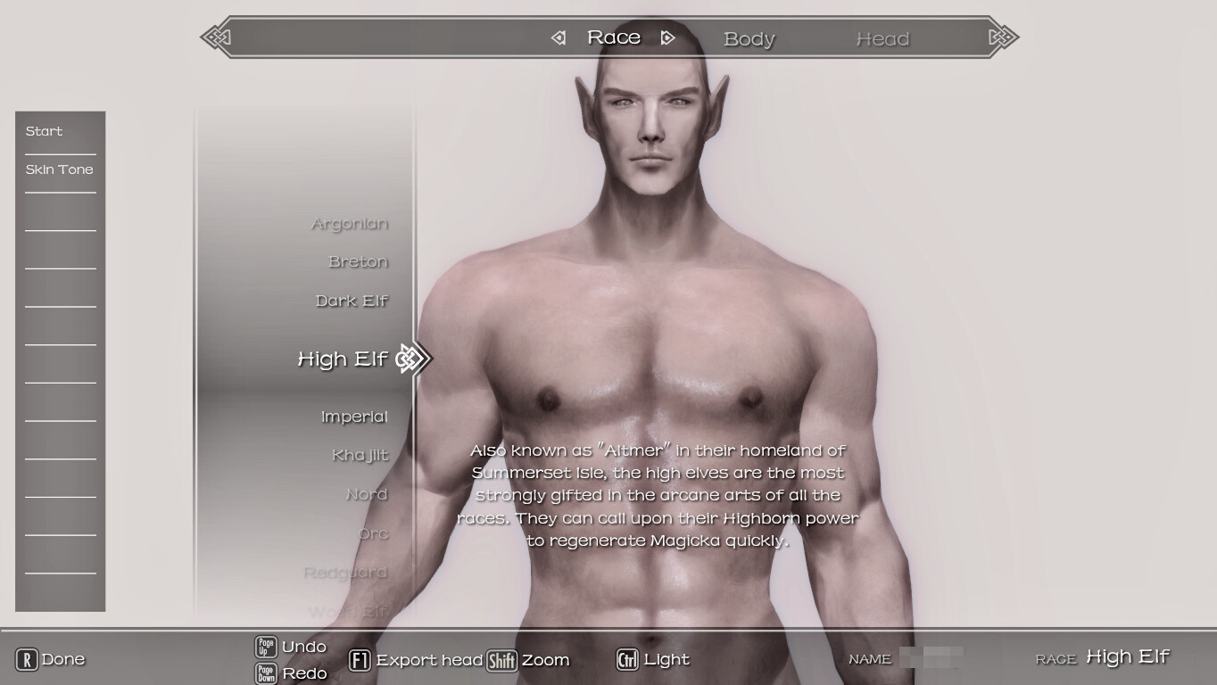This screenshot has width=1217, height=685.
Task: Choose the Argonian race
Action: point(350,224)
